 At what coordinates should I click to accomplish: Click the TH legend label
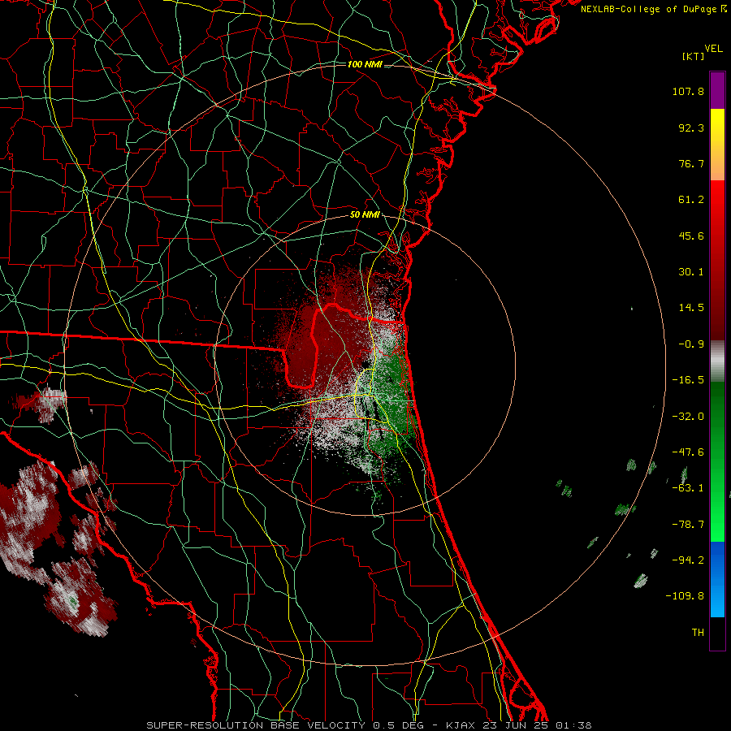point(698,633)
